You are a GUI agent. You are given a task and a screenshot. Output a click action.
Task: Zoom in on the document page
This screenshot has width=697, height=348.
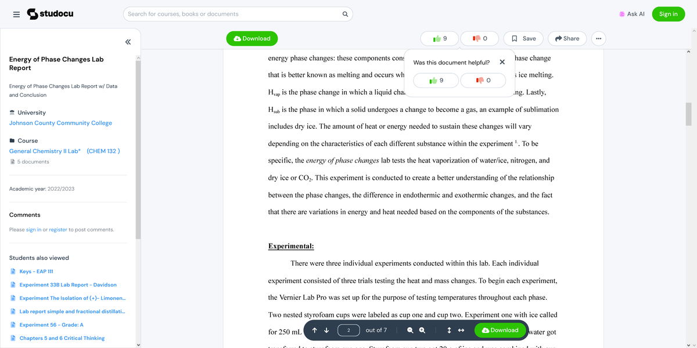(x=422, y=330)
